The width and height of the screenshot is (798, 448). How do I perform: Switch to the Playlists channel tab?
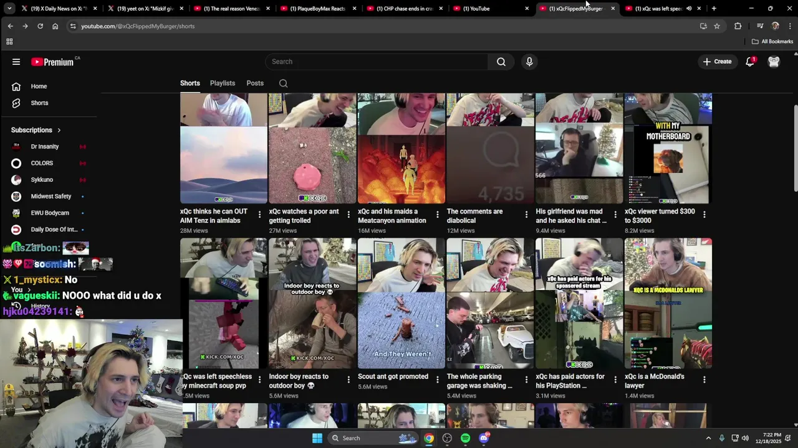click(223, 83)
